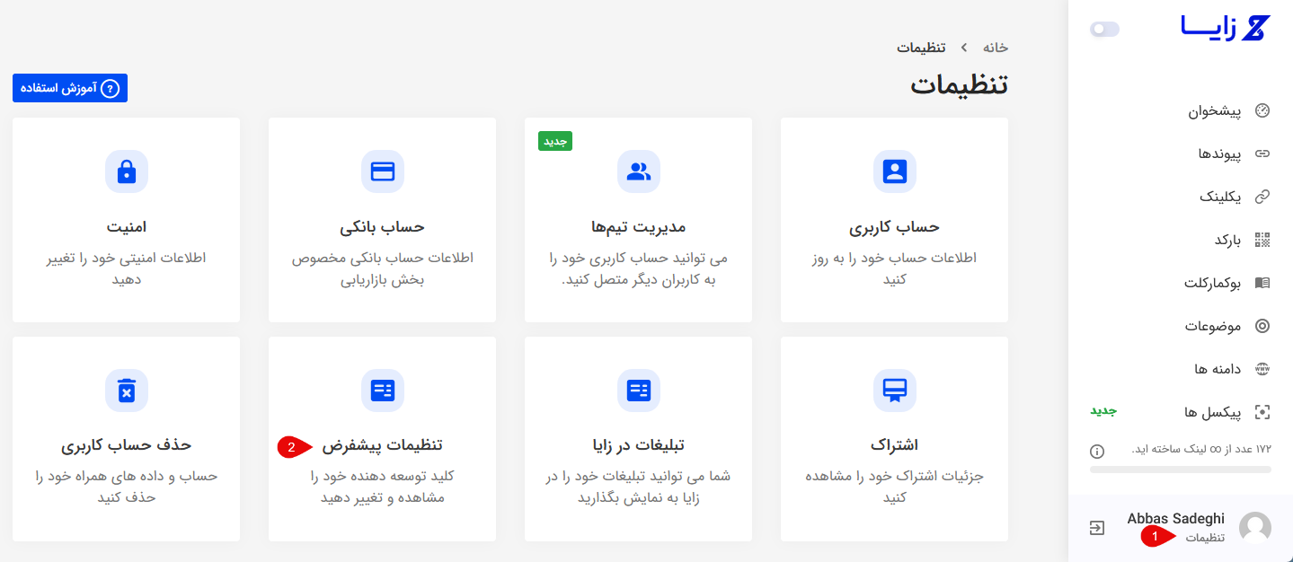Image resolution: width=1293 pixels, height=562 pixels.
Task: Toggle the switch next to Zaya logo
Action: [1104, 30]
